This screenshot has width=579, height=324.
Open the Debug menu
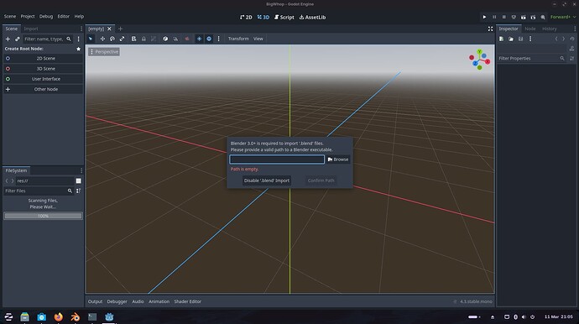pos(46,16)
